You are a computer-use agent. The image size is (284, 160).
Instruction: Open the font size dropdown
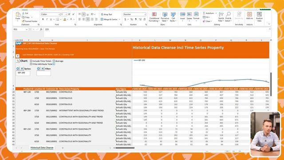pos(66,14)
